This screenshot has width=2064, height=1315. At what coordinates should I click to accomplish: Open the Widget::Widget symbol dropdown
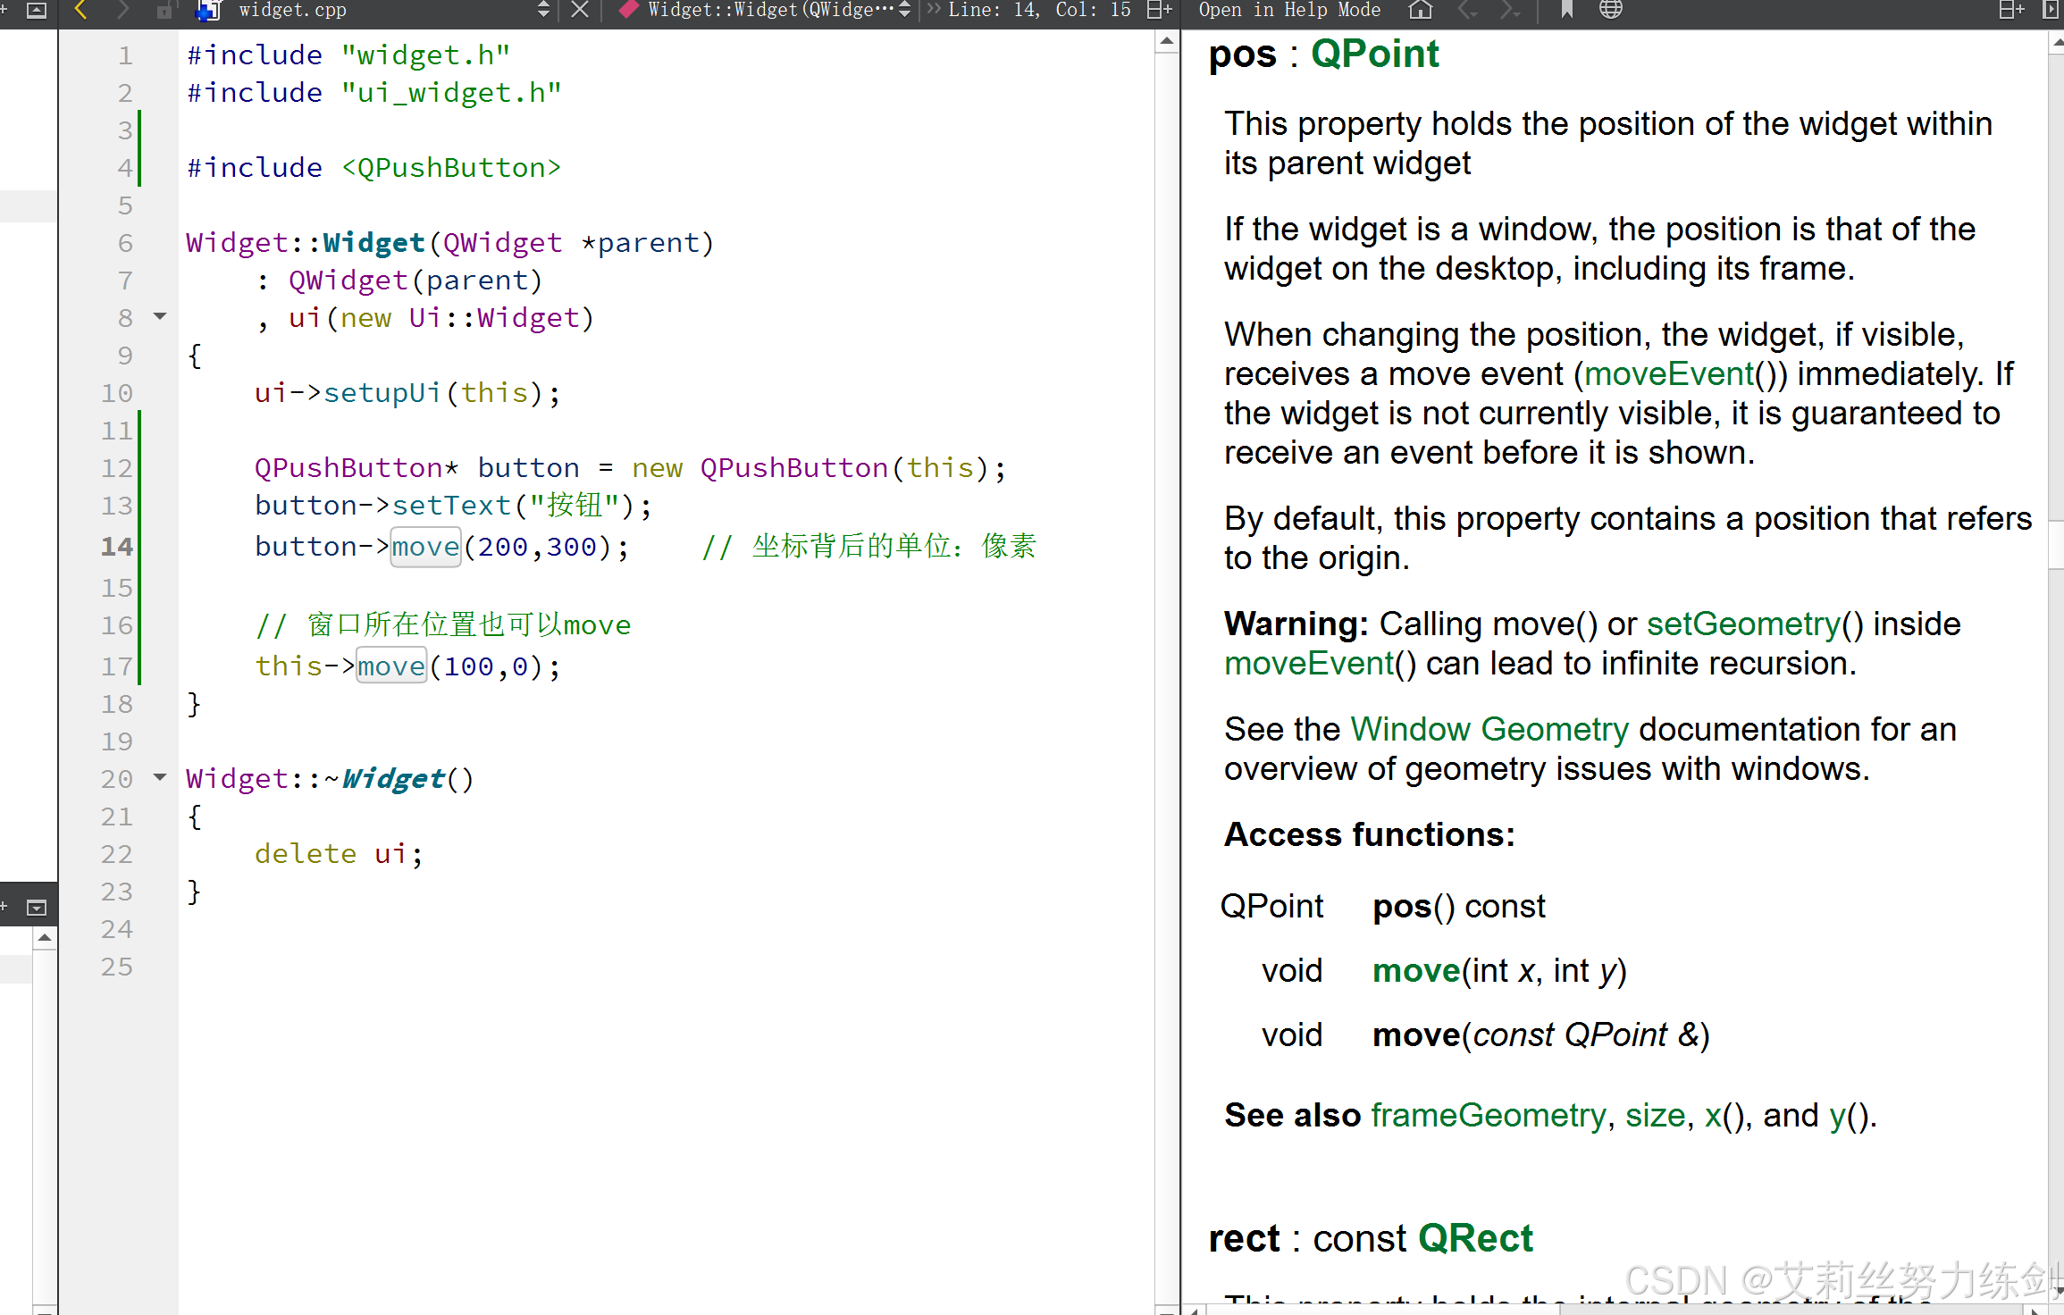[904, 10]
